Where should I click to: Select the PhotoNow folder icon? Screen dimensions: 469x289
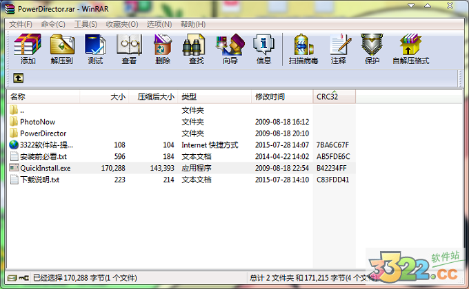coord(14,122)
